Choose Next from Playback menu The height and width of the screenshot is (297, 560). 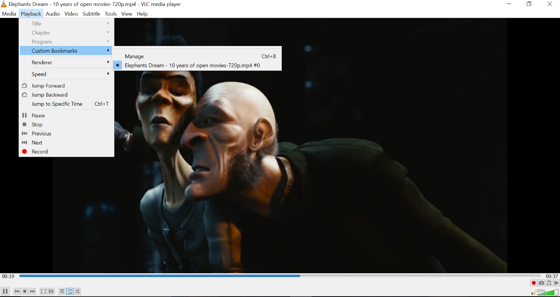click(x=67, y=143)
